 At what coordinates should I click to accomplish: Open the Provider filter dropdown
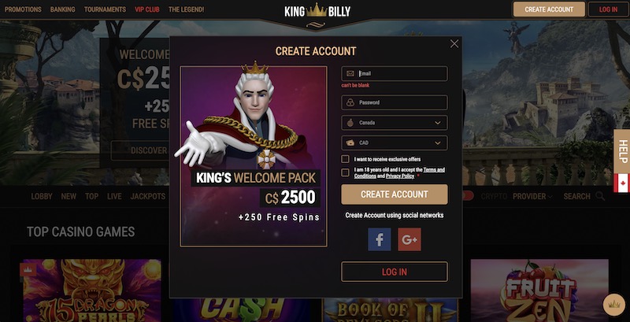click(x=532, y=196)
